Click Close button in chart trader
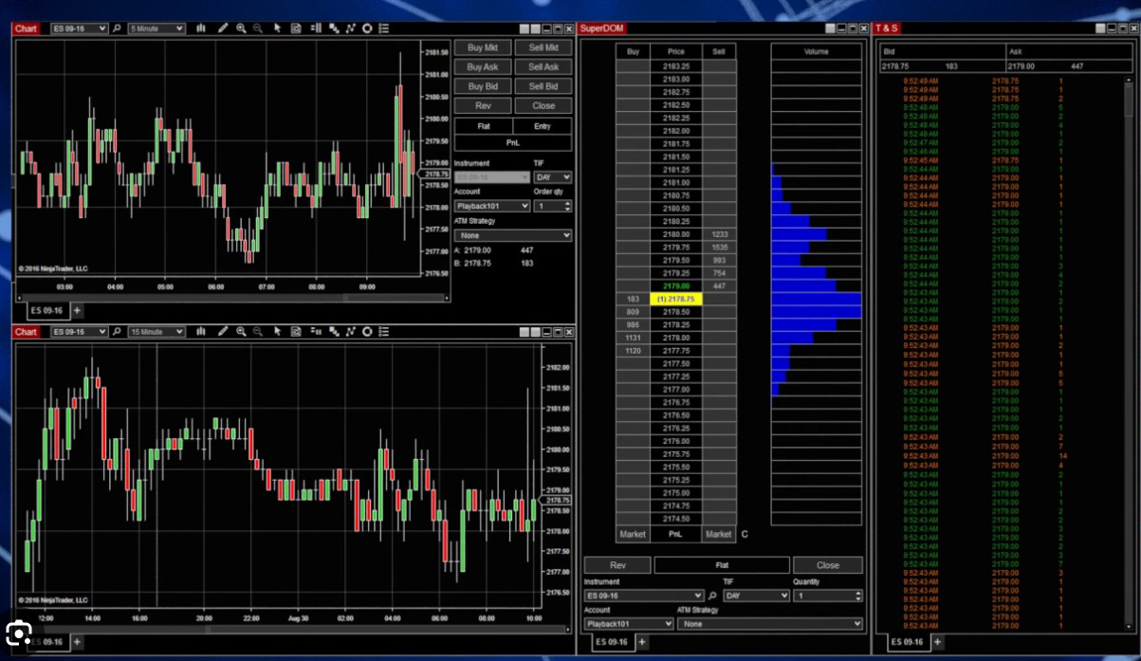 (x=543, y=105)
